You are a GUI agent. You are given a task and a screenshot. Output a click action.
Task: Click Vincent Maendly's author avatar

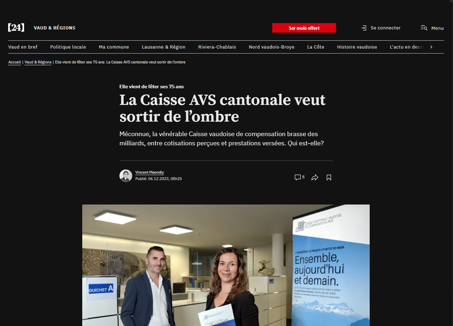(x=126, y=176)
